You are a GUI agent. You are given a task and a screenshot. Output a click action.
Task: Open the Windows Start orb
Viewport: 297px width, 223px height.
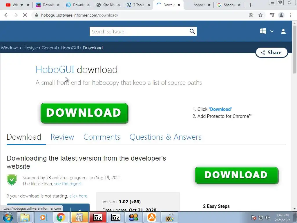click(7, 217)
